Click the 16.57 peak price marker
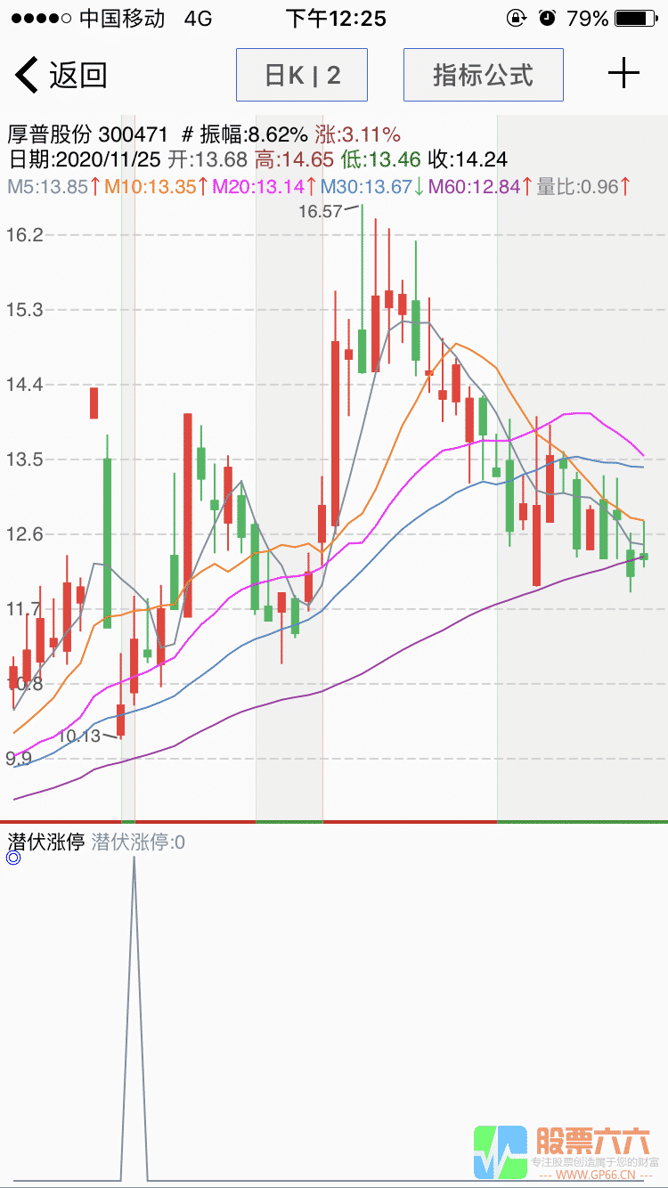 click(321, 211)
